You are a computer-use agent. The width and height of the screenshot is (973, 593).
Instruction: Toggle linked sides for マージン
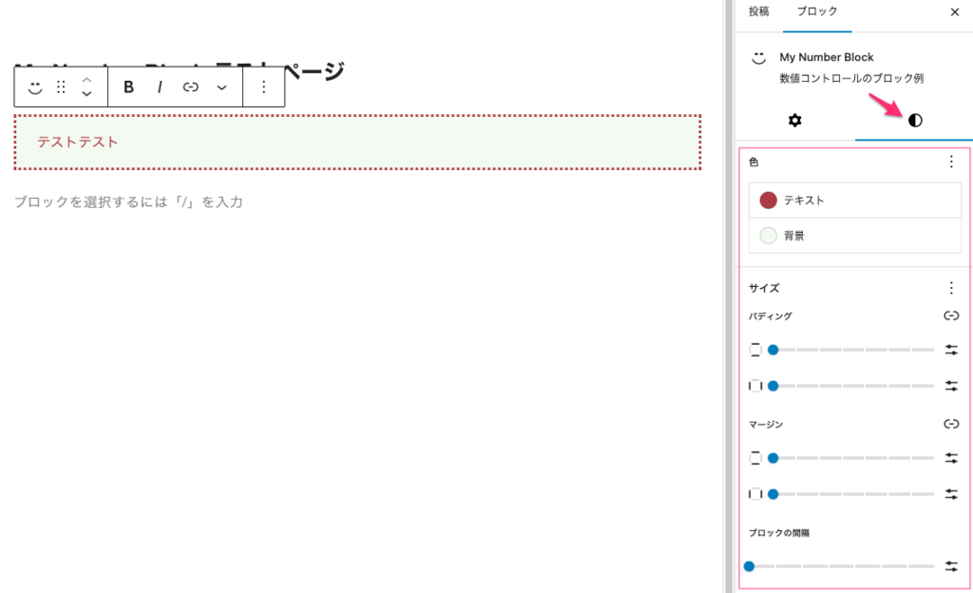[x=951, y=425]
